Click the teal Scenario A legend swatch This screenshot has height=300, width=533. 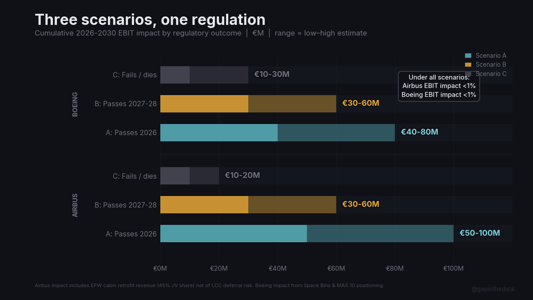click(468, 56)
